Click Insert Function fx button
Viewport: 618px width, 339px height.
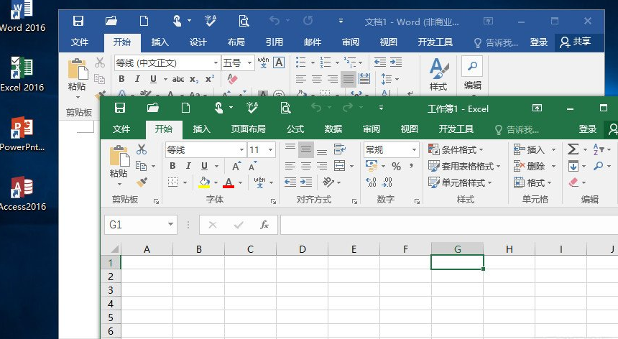pos(264,225)
